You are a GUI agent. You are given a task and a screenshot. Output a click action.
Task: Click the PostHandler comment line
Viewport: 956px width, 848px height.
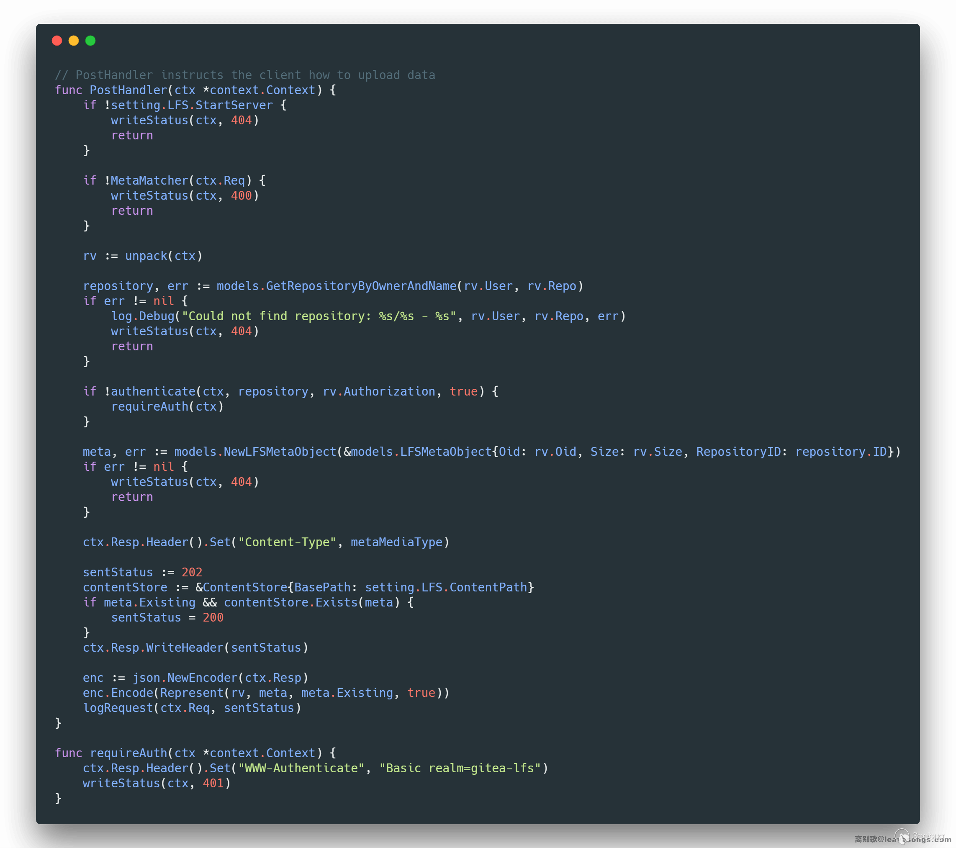pyautogui.click(x=244, y=75)
